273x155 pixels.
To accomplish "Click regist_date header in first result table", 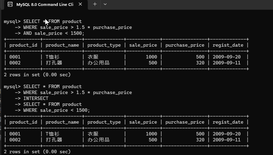I will (228, 45).
